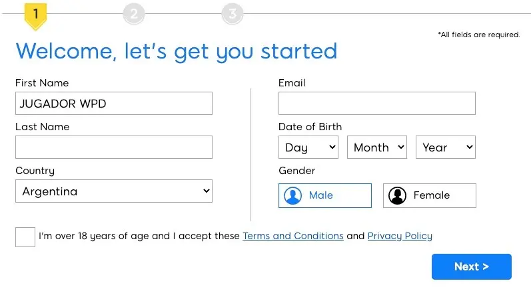This screenshot has height=287, width=531.
Task: Click the female avatar icon
Action: point(398,196)
